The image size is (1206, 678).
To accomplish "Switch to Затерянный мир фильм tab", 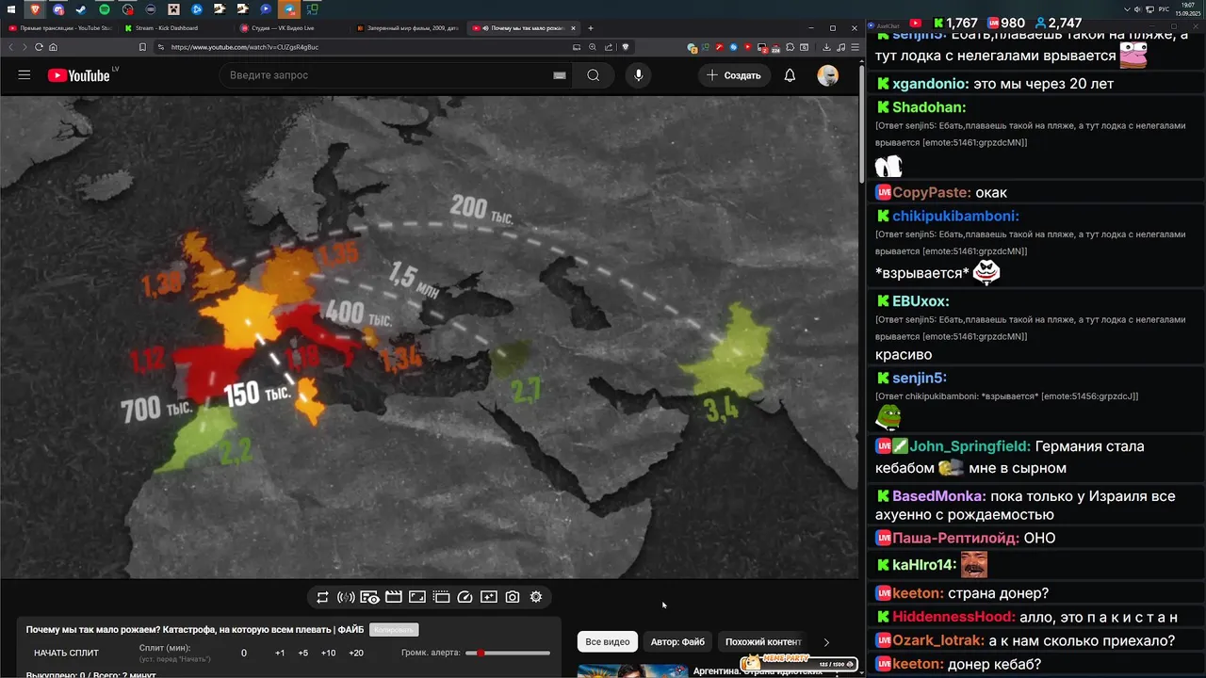I will tap(407, 28).
